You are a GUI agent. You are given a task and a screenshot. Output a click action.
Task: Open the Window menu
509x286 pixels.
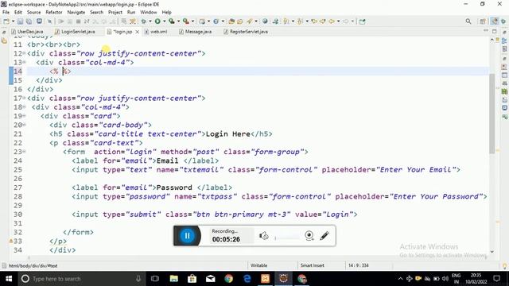[x=149, y=12]
